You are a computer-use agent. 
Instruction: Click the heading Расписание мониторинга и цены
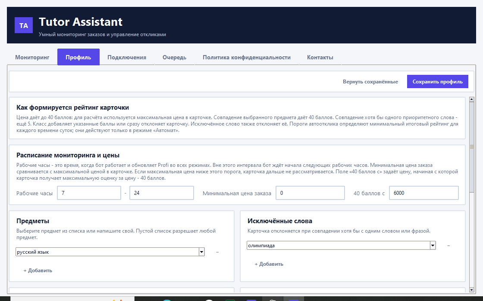(x=68, y=155)
